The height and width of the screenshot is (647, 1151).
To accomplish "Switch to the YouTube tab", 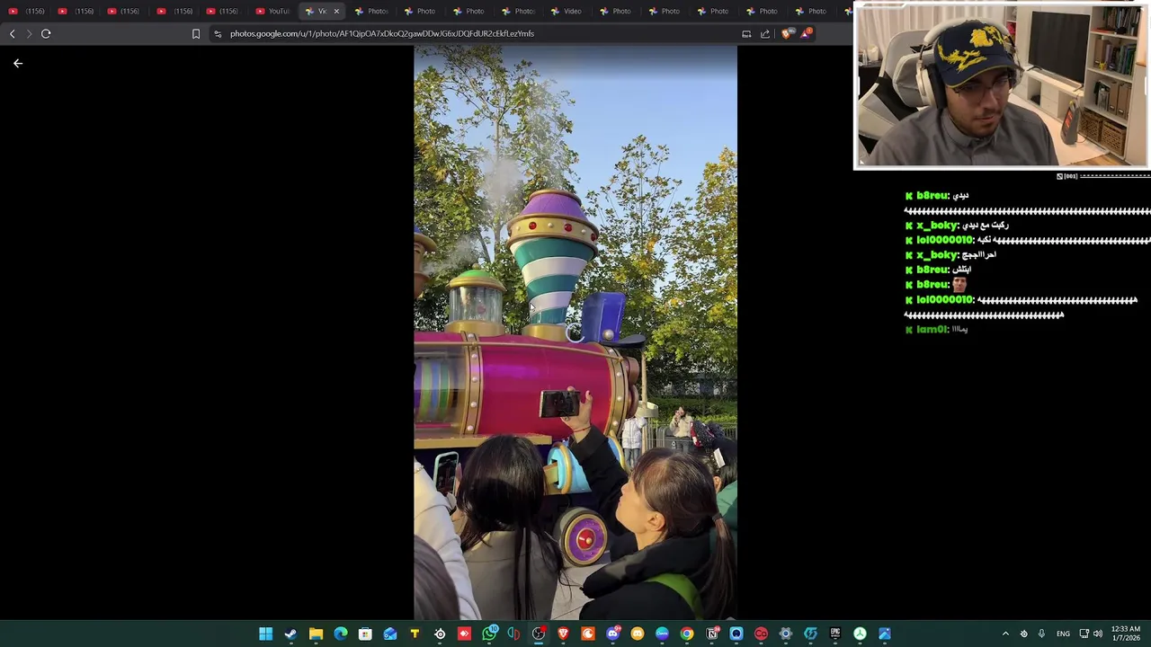I will (x=272, y=11).
